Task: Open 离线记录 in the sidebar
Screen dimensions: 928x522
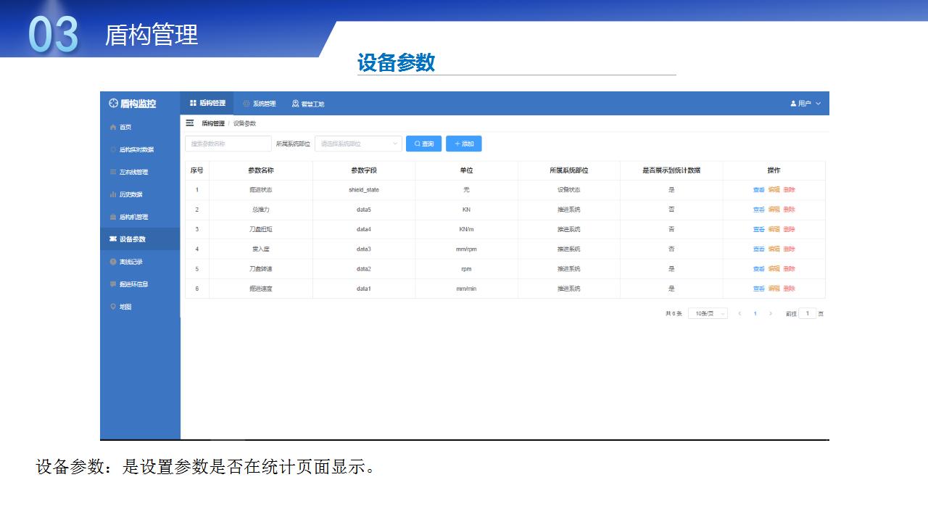Action: [130, 262]
